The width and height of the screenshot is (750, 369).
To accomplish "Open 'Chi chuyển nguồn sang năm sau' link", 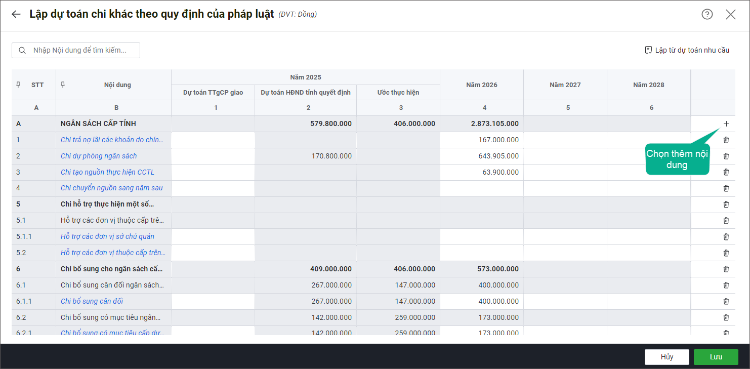I will pyautogui.click(x=111, y=188).
